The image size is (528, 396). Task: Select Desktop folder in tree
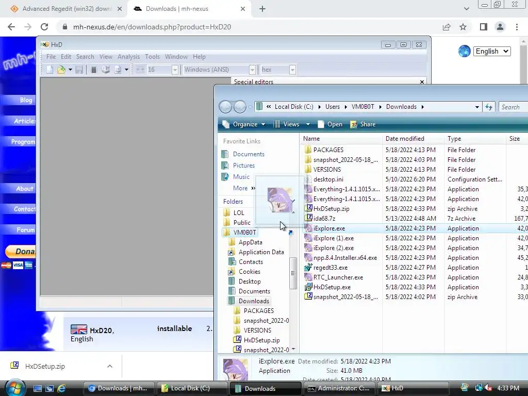[250, 281]
